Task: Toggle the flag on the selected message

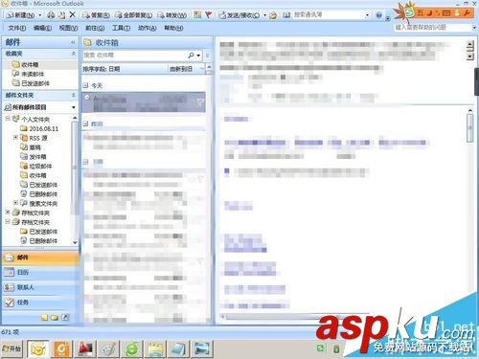Action: pyautogui.click(x=199, y=102)
